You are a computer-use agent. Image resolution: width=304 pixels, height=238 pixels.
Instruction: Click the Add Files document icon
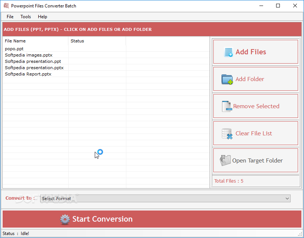pyautogui.click(x=229, y=52)
